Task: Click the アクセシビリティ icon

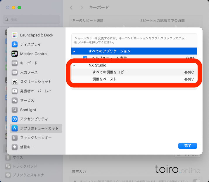Action: coord(15,119)
